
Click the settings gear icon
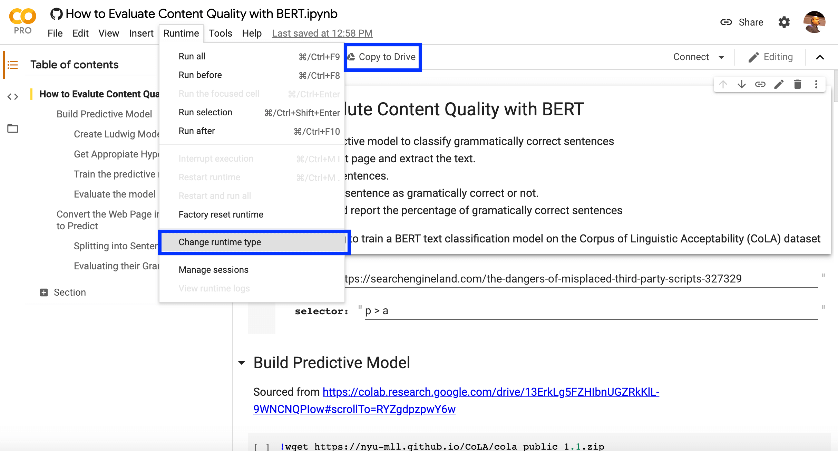[x=784, y=22]
